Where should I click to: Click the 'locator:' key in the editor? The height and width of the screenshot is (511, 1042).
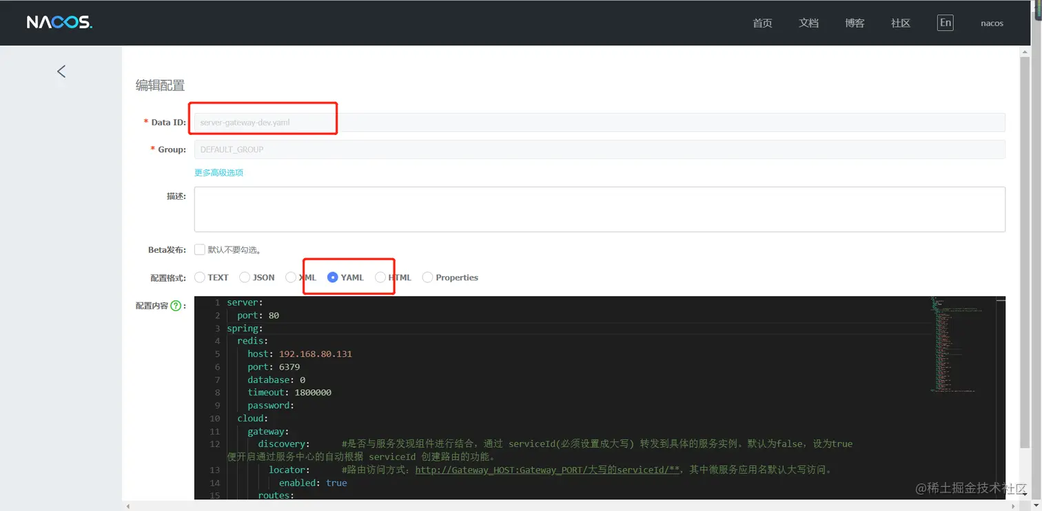tap(289, 470)
